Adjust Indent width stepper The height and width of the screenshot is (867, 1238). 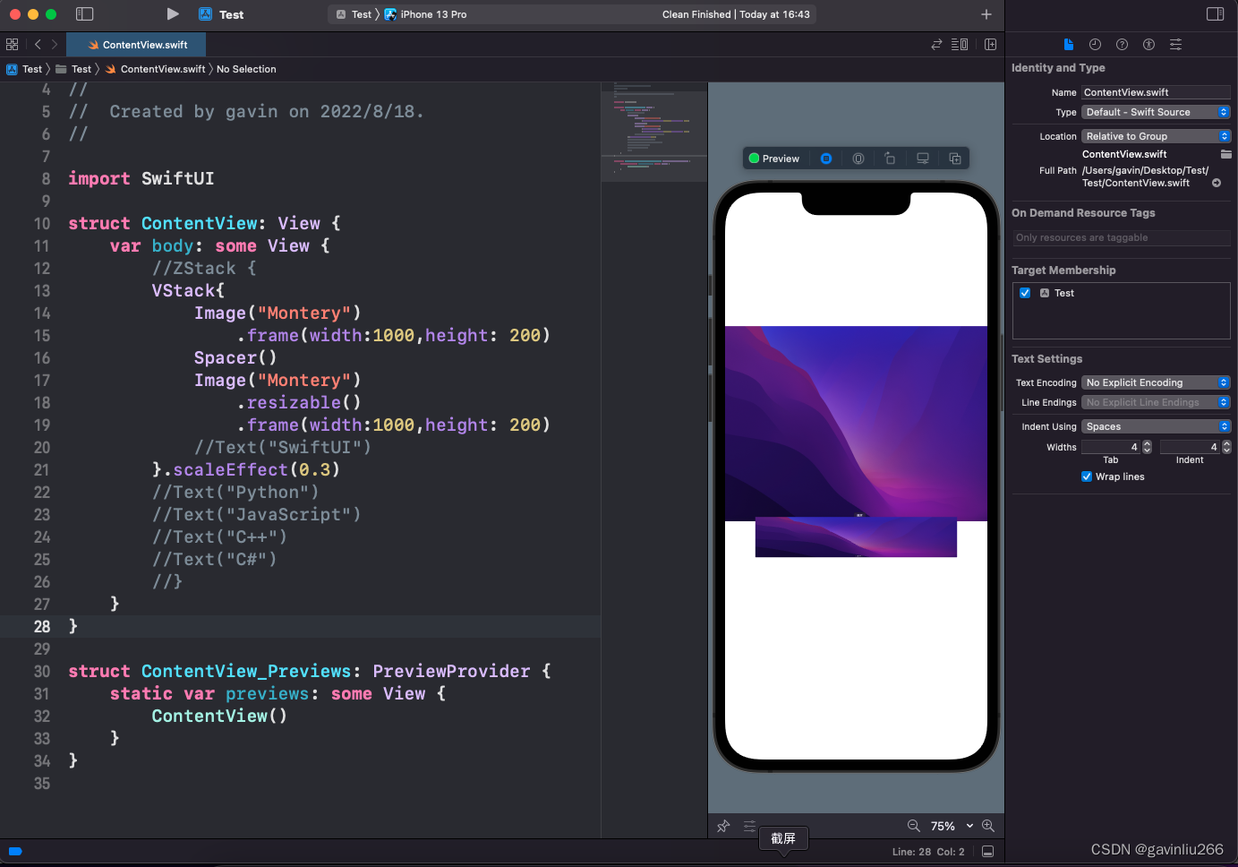click(x=1226, y=447)
